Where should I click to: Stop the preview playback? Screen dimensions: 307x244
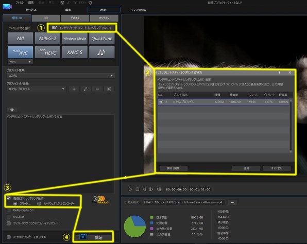138,189
